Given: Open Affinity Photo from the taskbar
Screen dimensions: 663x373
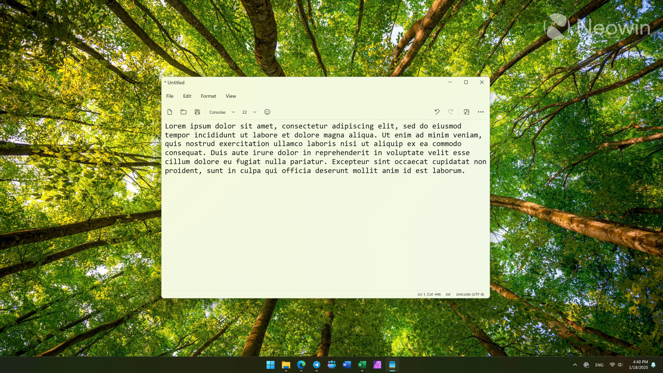Looking at the screenshot, I should coord(377,365).
